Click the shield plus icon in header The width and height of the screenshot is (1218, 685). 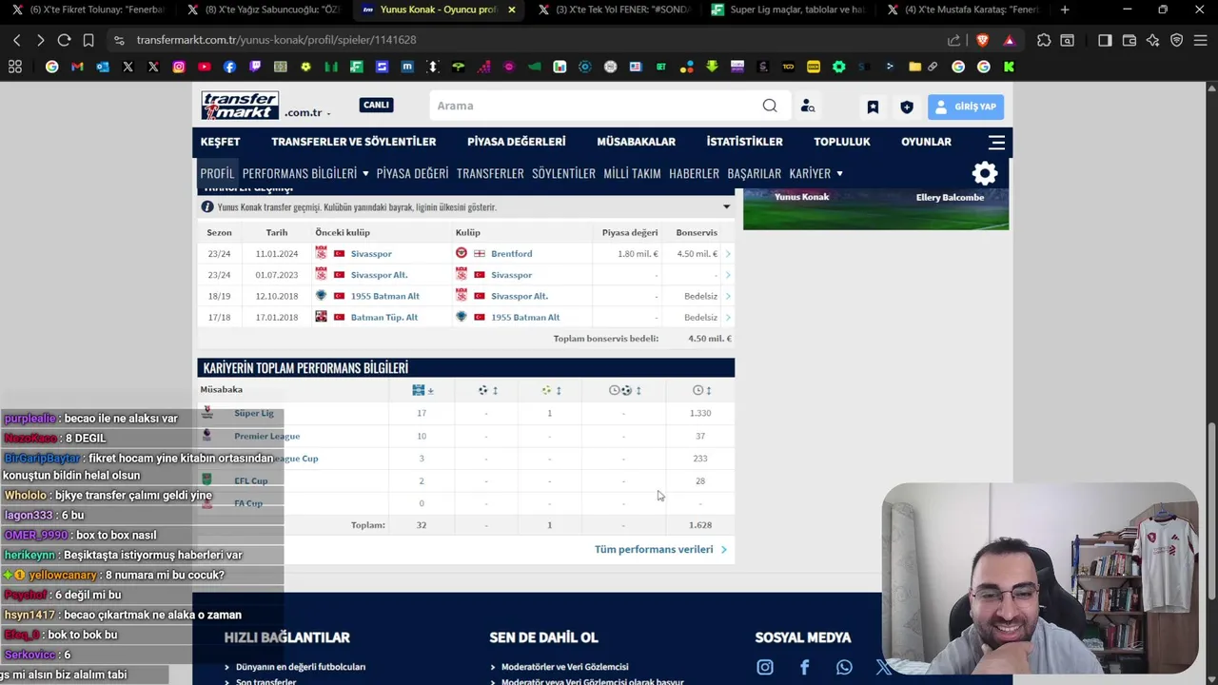[x=907, y=107]
